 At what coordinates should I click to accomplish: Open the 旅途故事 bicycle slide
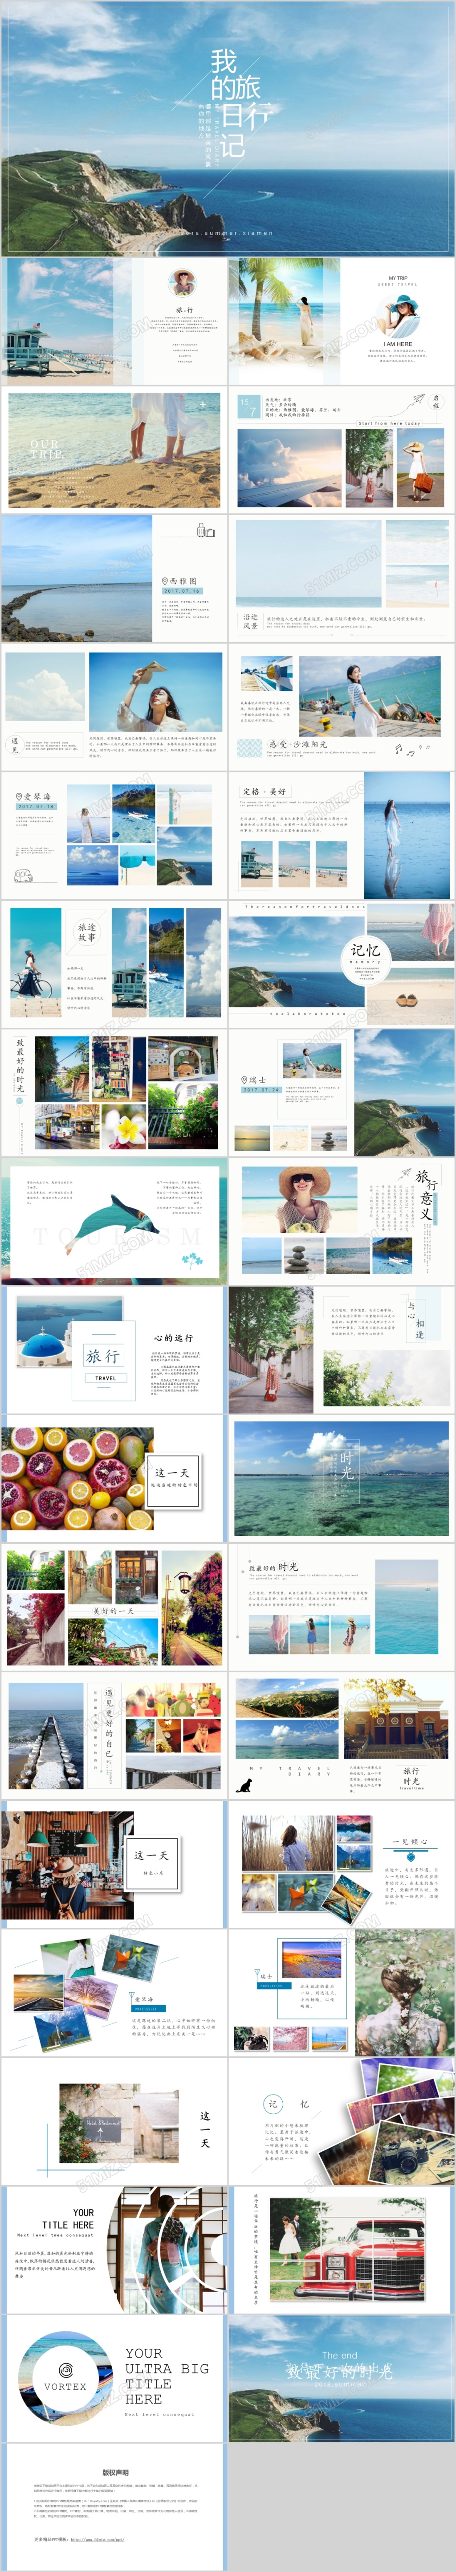(113, 964)
